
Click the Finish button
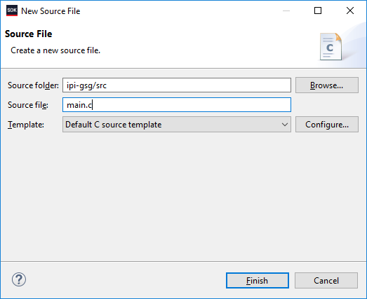(258, 280)
